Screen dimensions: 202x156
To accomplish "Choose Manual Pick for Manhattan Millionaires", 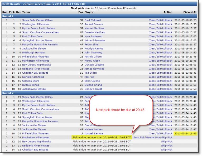I will point(153,138).
